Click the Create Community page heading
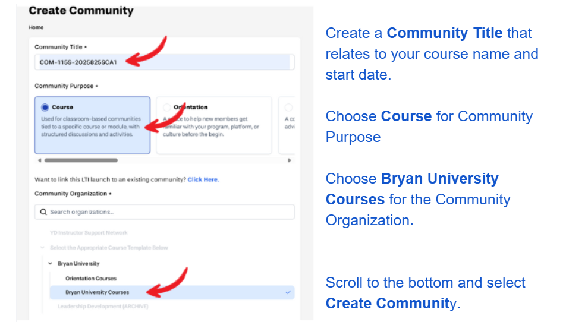This screenshot has height=322, width=566. click(81, 11)
